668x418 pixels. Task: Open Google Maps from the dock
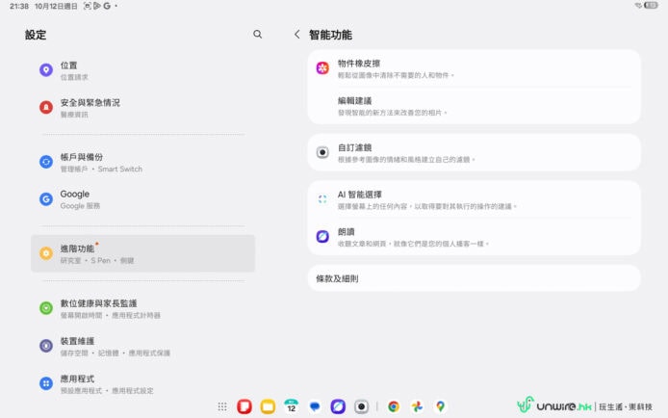tap(440, 406)
